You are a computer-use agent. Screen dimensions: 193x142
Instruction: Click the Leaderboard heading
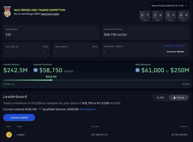[15, 97]
